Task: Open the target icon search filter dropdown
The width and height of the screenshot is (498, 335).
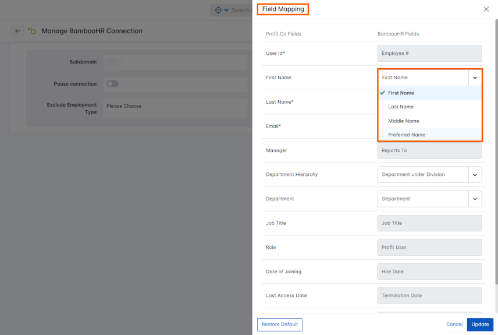Action: click(222, 10)
